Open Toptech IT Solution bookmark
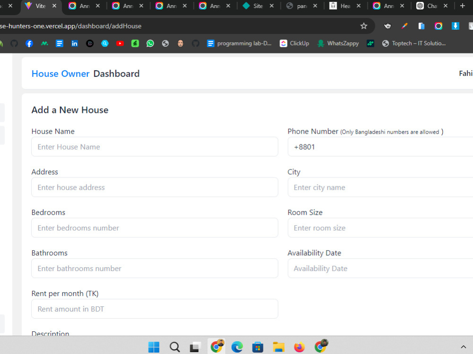 (413, 43)
